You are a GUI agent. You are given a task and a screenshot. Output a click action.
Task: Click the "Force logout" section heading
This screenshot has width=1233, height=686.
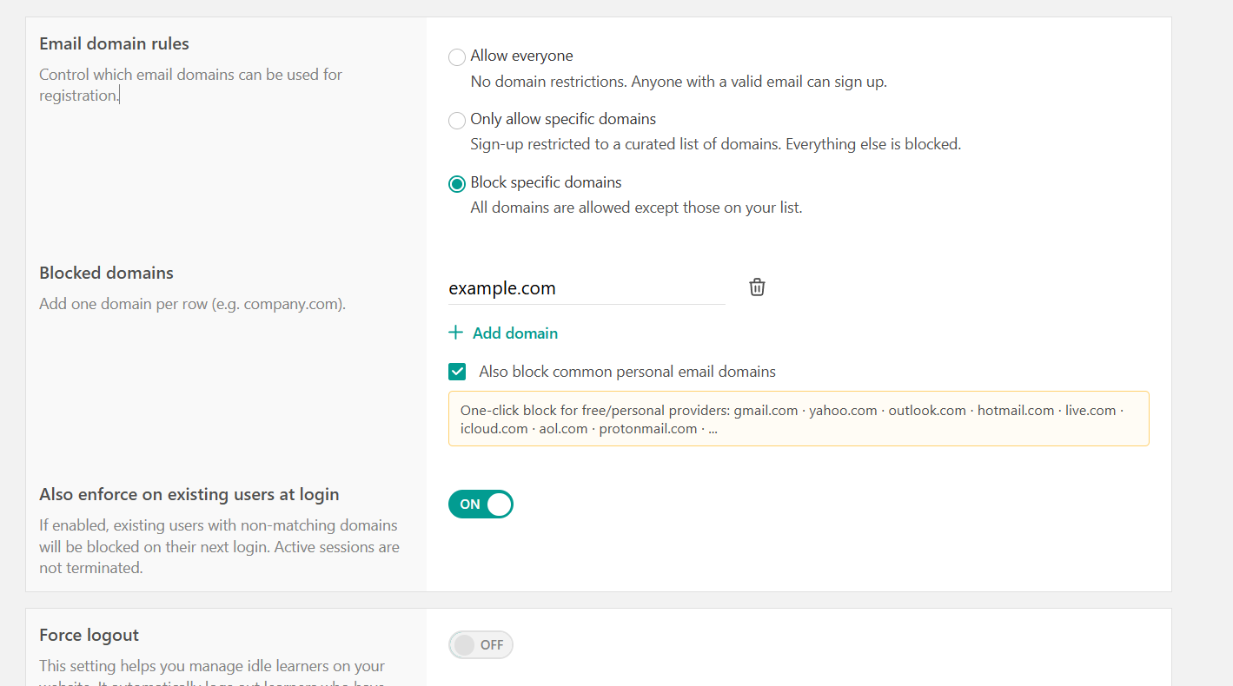coord(89,635)
